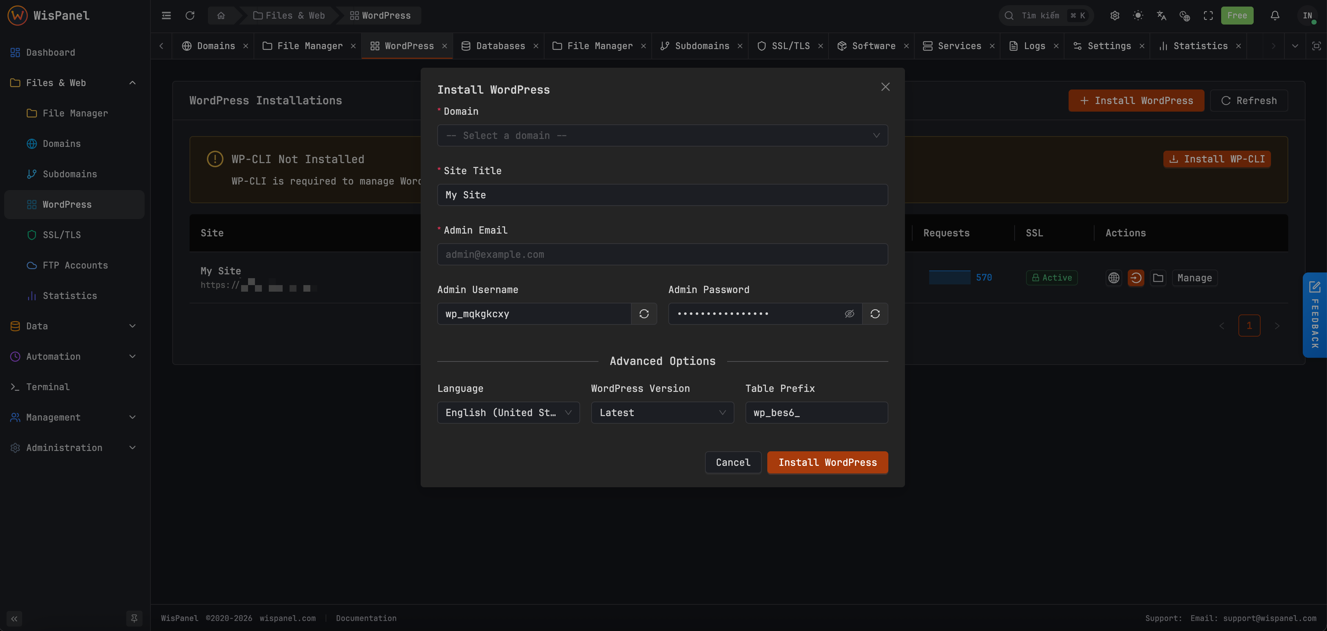Click the orange auto-login action icon
This screenshot has height=631, width=1327.
point(1136,277)
